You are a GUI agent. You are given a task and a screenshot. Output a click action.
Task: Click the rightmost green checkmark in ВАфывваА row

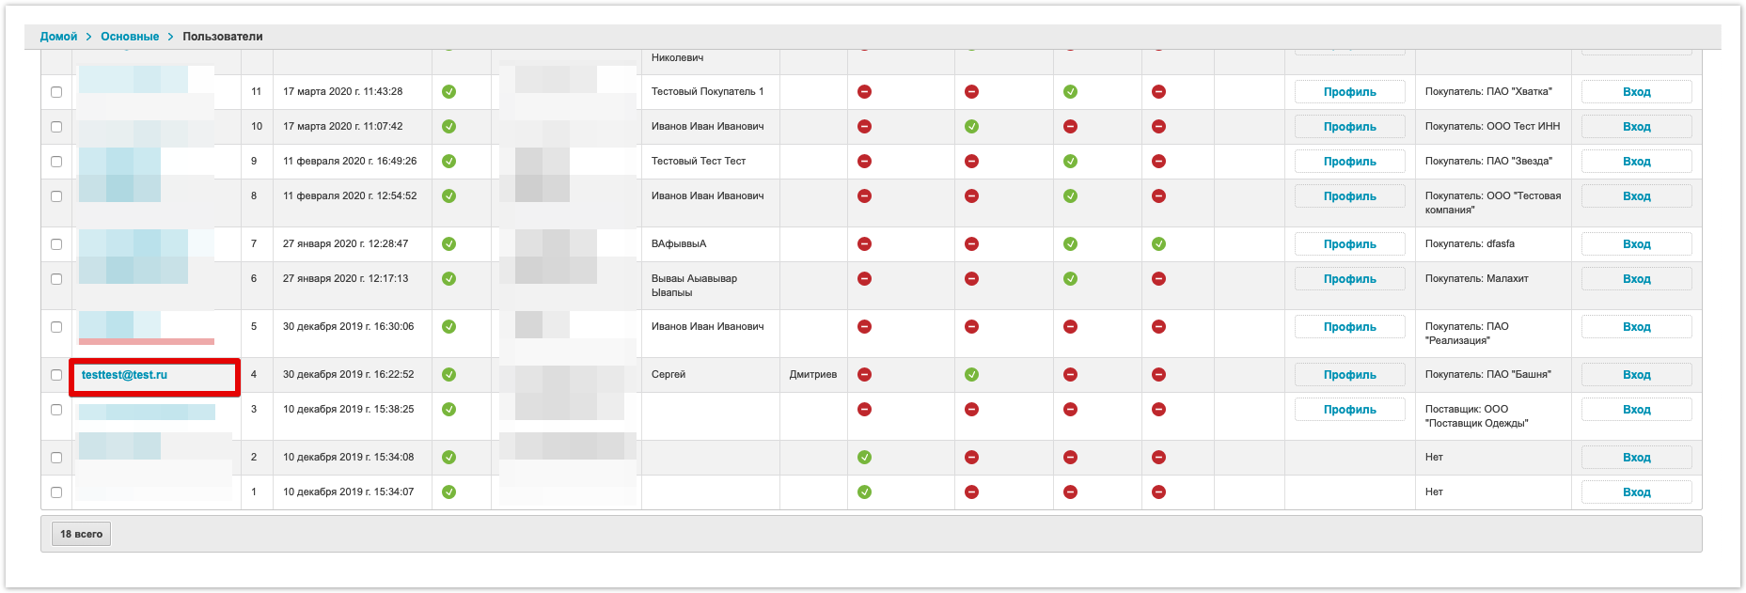click(x=1158, y=244)
